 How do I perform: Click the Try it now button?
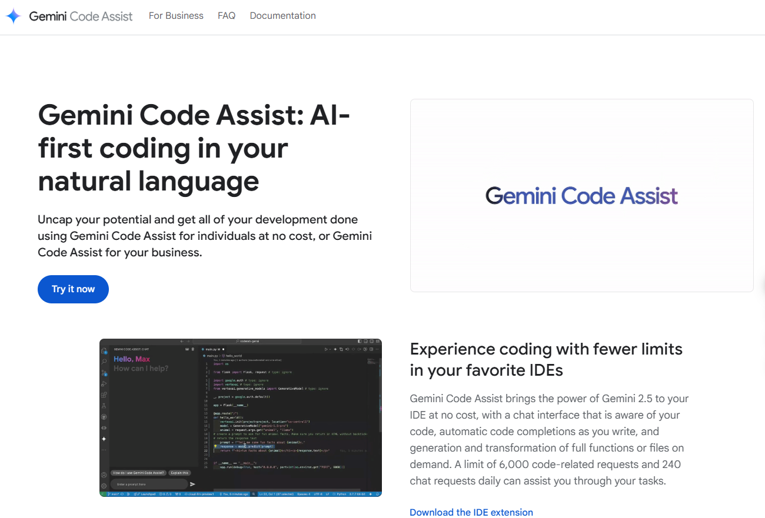pos(73,289)
